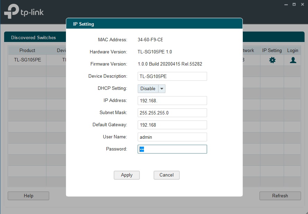Click the Login person icon for TL-SG105PE
Screen dimensions: 308x214
tap(293, 60)
